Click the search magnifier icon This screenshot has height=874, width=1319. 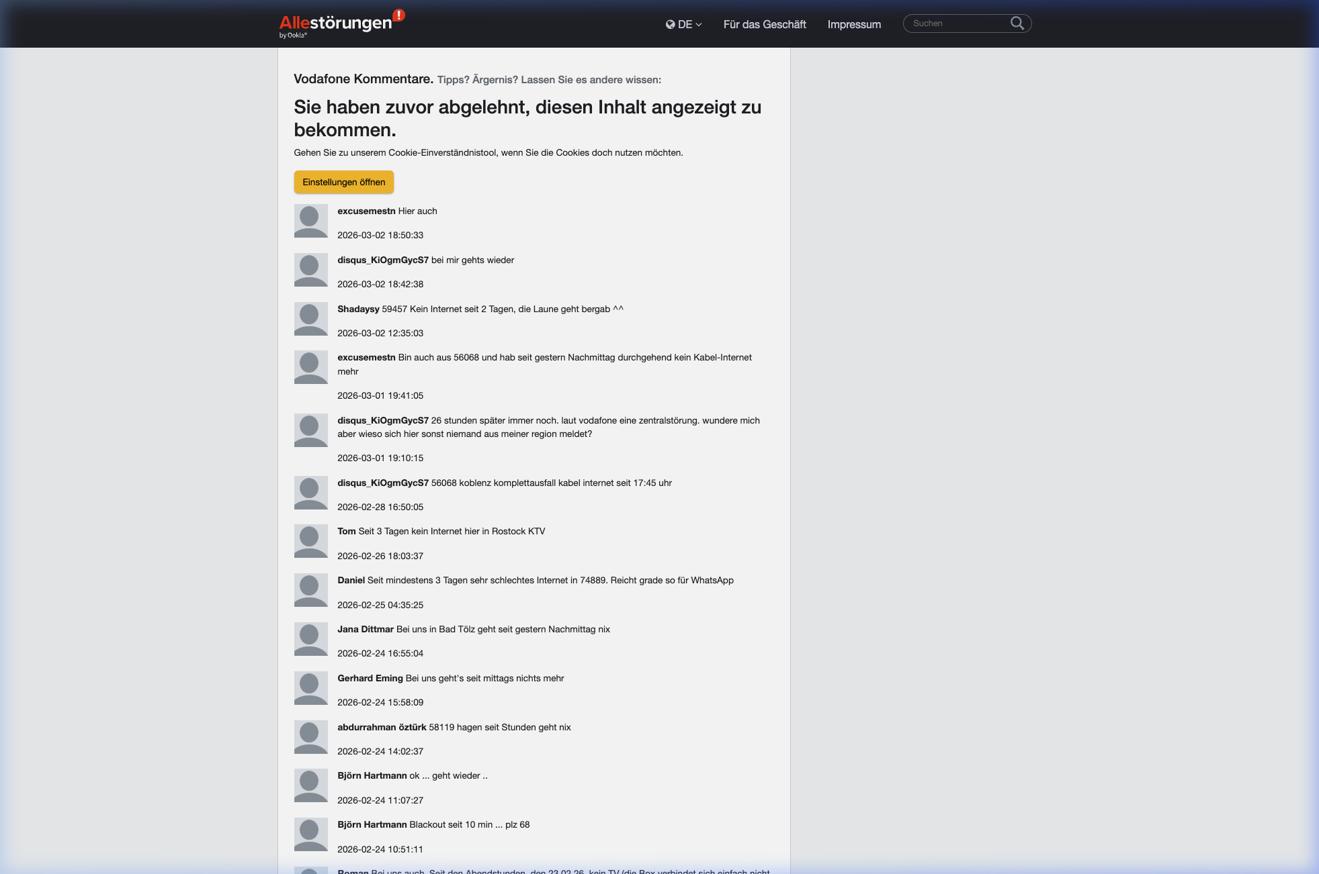(1017, 23)
